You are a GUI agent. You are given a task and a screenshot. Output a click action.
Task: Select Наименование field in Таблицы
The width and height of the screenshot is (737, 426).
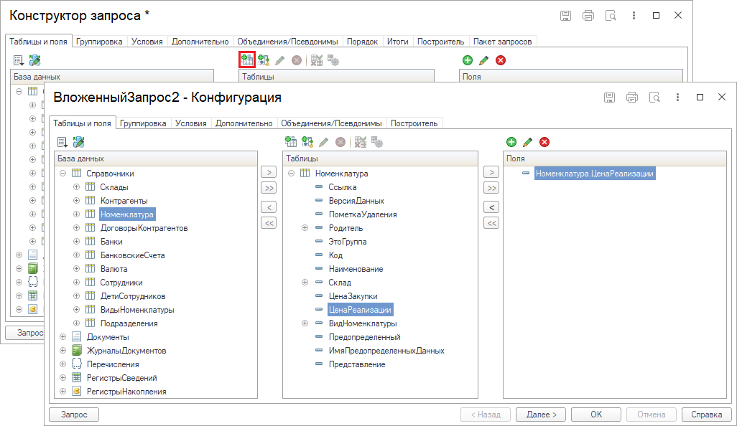pos(356,269)
